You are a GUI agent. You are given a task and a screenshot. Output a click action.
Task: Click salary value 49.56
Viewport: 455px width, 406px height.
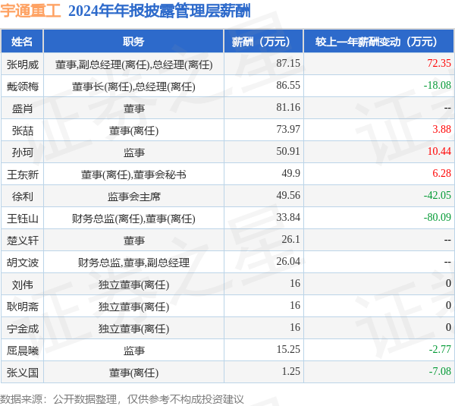pos(288,195)
